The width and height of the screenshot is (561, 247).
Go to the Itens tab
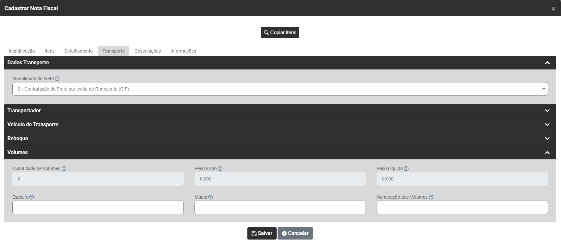coord(49,51)
